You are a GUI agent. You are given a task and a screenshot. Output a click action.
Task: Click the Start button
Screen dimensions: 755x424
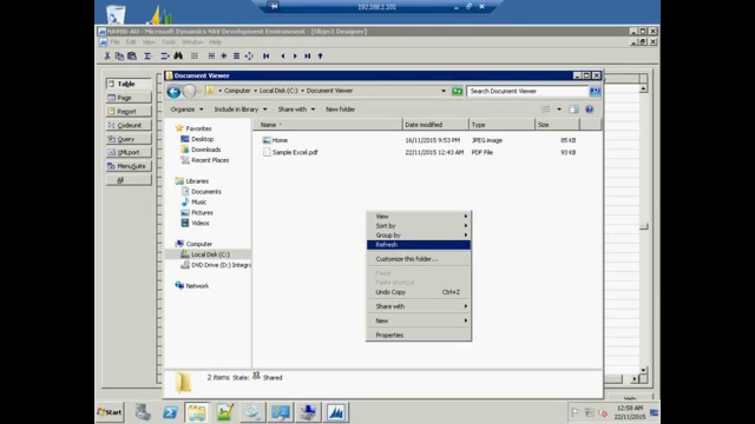click(x=110, y=412)
